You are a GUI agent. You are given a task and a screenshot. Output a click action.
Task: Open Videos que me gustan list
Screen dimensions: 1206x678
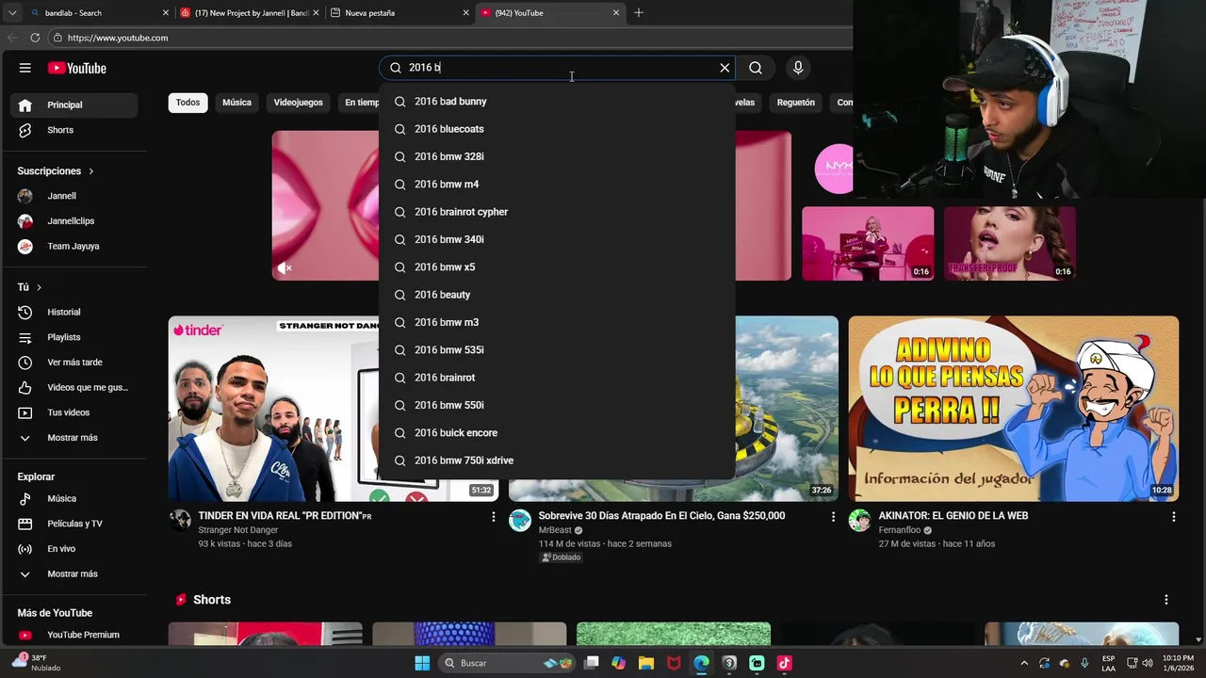[74, 387]
